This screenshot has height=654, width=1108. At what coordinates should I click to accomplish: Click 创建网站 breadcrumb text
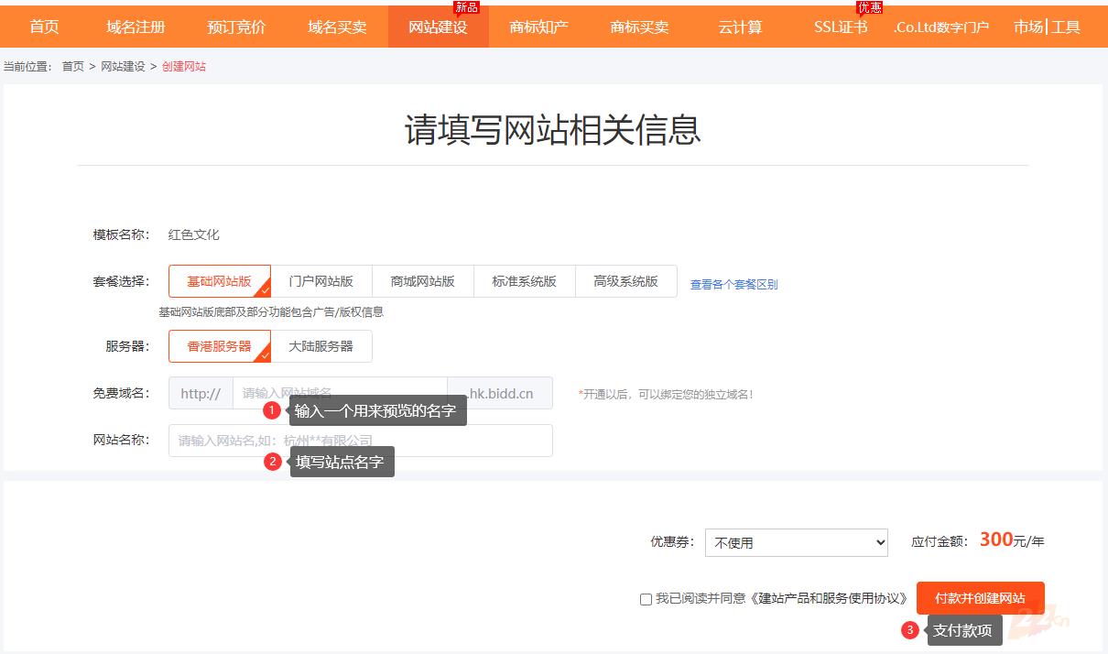(x=184, y=67)
